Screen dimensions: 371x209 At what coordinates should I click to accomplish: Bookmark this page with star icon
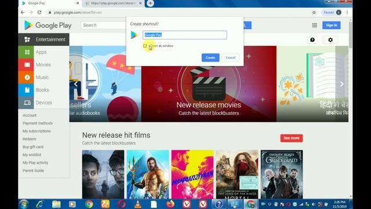click(314, 13)
